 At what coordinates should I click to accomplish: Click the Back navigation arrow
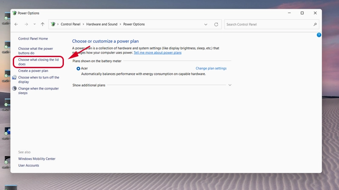pos(16,24)
